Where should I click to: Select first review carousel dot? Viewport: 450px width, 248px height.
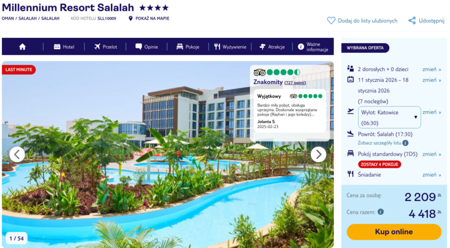[277, 143]
